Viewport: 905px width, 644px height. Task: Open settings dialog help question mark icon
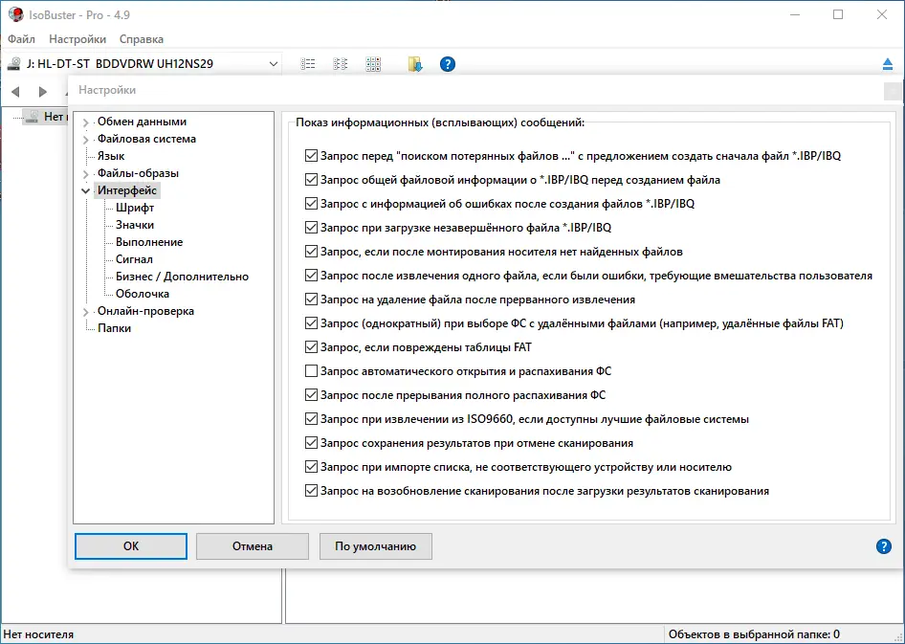[884, 546]
